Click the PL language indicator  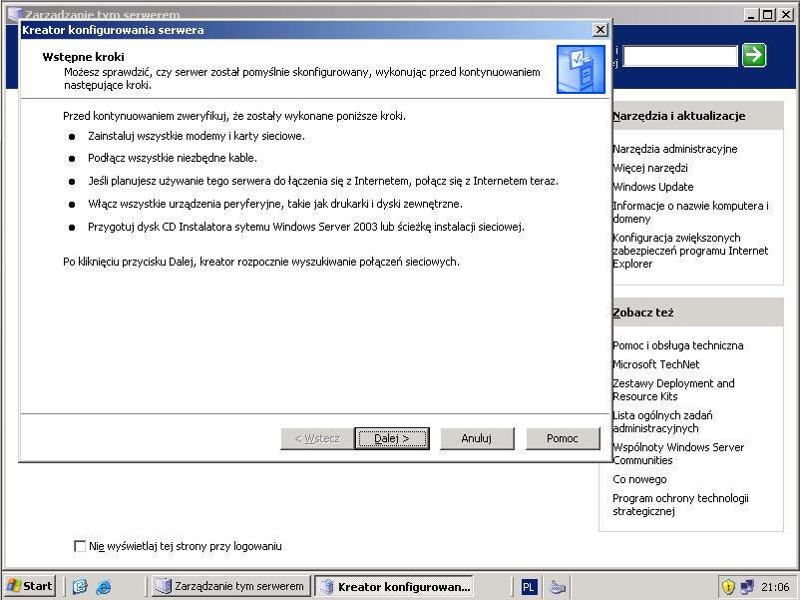click(x=528, y=587)
